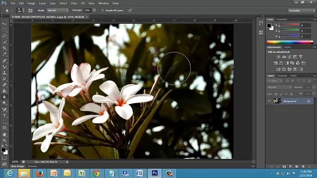
Task: Add a Vibrance adjustment
Action: tap(301, 57)
